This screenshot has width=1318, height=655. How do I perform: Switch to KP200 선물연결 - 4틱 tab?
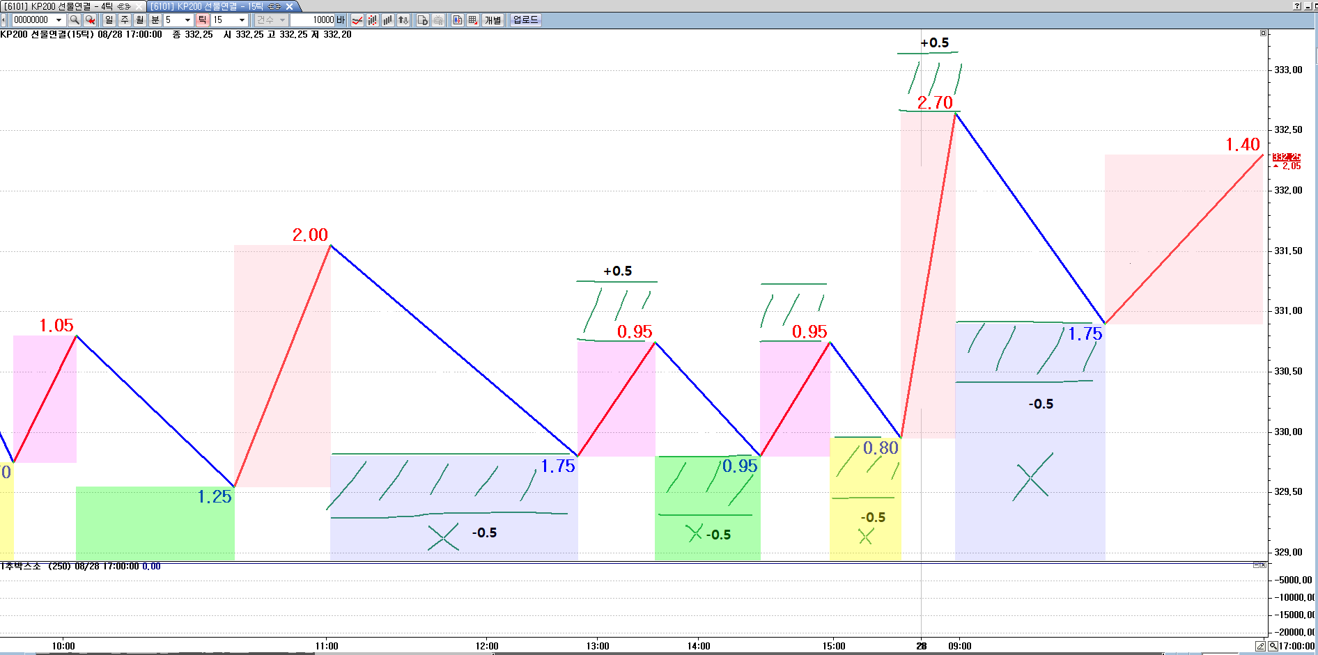pyautogui.click(x=68, y=6)
